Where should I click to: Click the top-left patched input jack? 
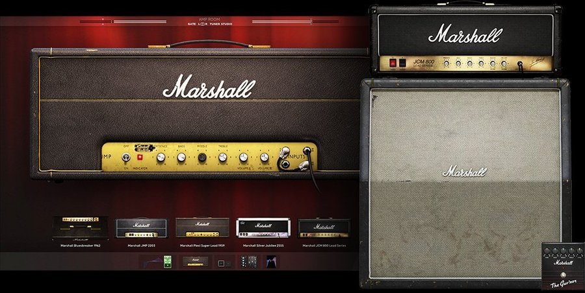point(285,151)
